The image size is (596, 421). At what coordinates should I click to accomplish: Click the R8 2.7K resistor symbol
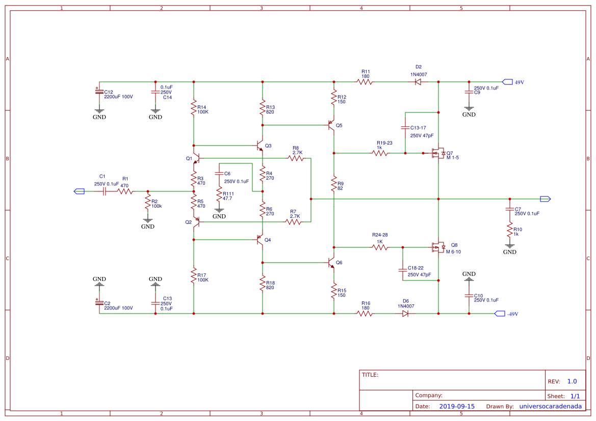click(296, 158)
